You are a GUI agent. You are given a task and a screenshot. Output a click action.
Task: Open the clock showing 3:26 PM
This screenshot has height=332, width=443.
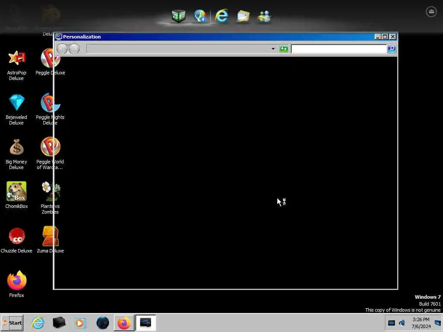421,323
